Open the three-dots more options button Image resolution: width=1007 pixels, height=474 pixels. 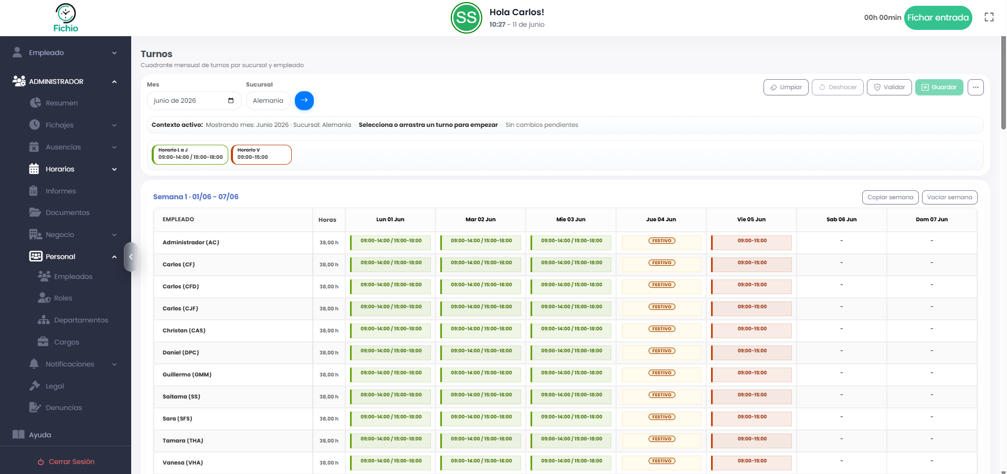click(976, 87)
